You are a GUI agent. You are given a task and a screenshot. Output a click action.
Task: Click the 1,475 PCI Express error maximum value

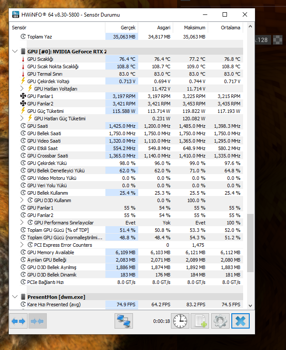198,245
